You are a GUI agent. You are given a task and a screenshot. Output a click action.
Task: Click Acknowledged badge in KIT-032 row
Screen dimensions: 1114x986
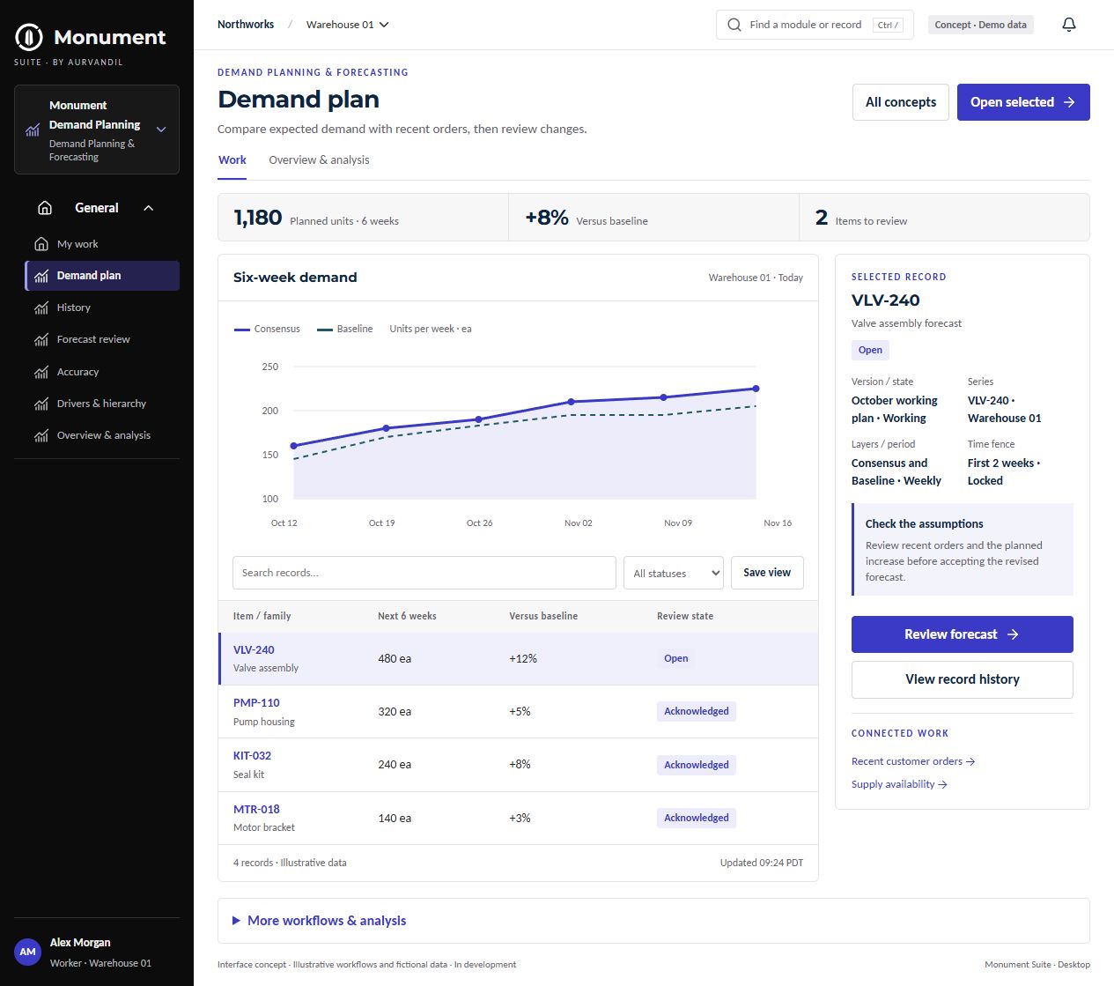click(x=697, y=765)
